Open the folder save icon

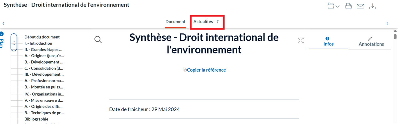click(x=331, y=6)
